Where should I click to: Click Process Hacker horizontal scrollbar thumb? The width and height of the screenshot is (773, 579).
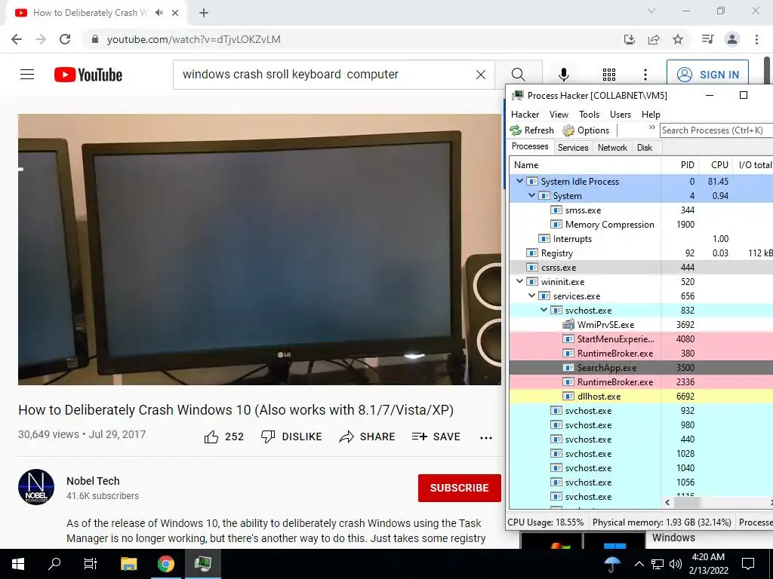pos(688,503)
